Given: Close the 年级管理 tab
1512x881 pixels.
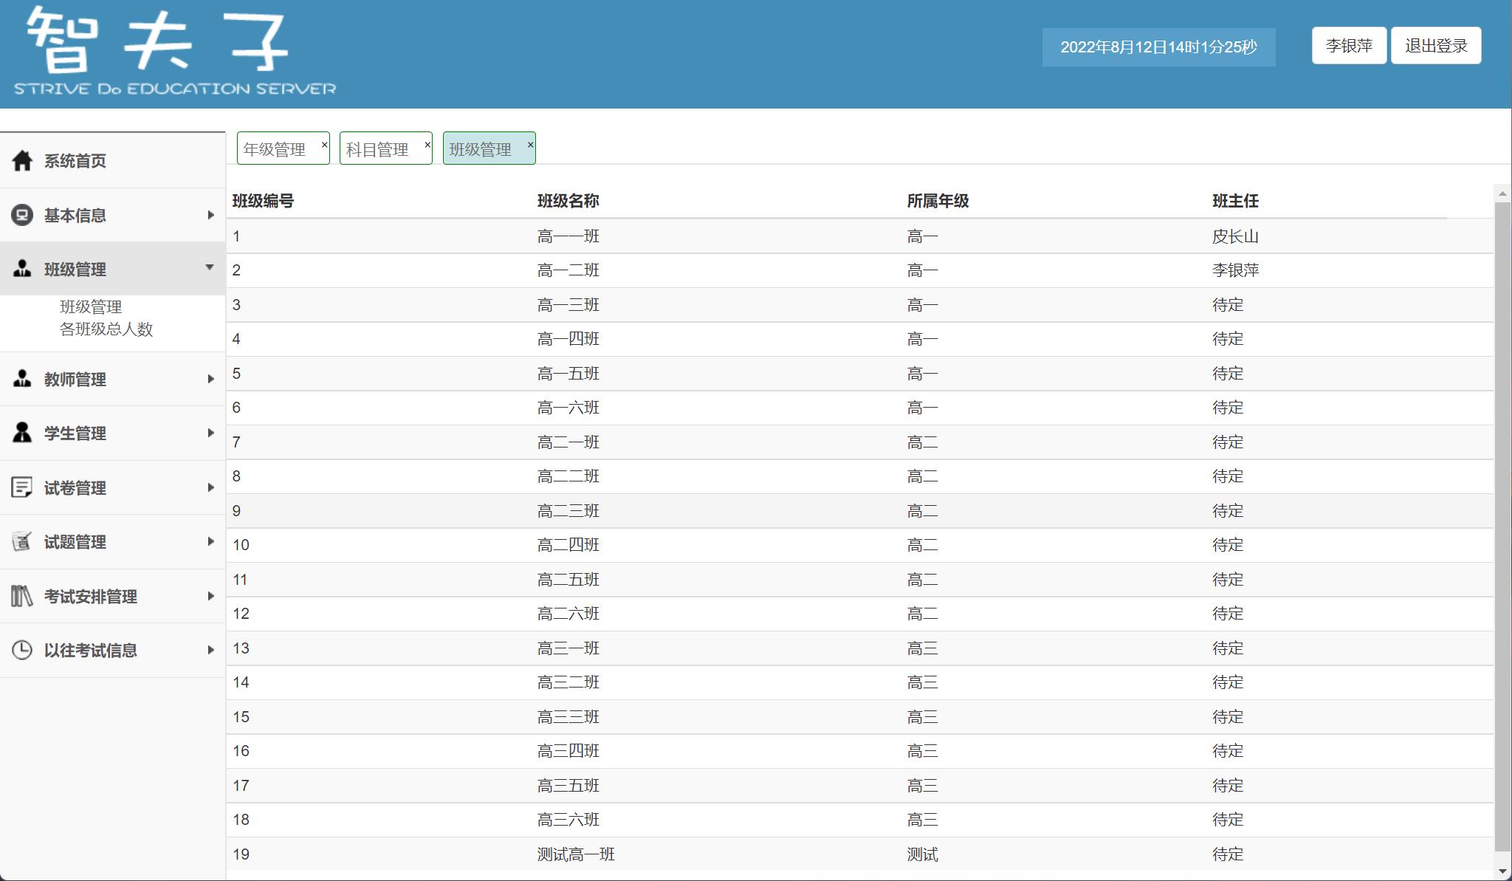Looking at the screenshot, I should click(x=324, y=145).
